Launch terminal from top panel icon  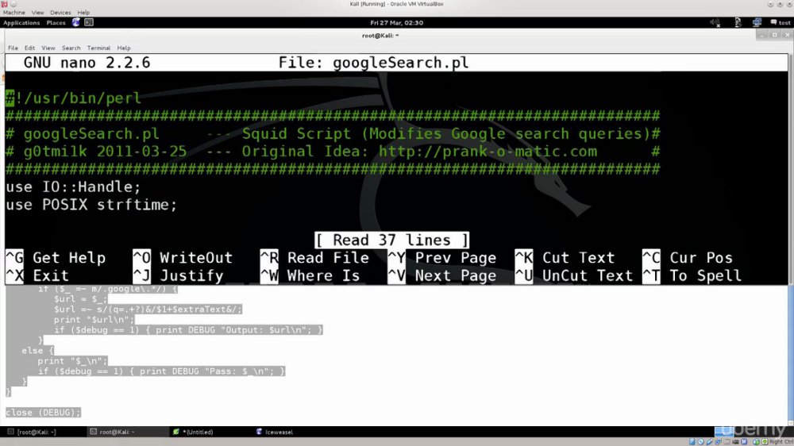[x=89, y=22]
